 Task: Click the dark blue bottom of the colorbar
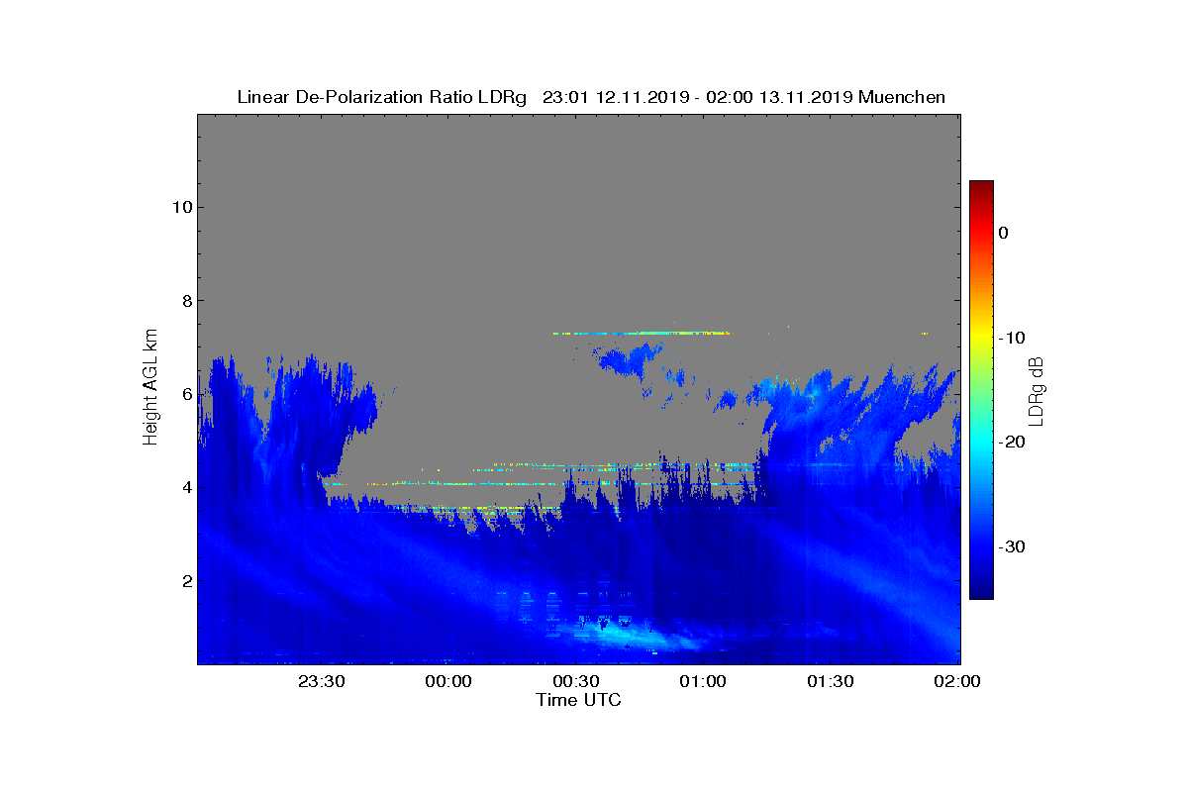point(981,591)
